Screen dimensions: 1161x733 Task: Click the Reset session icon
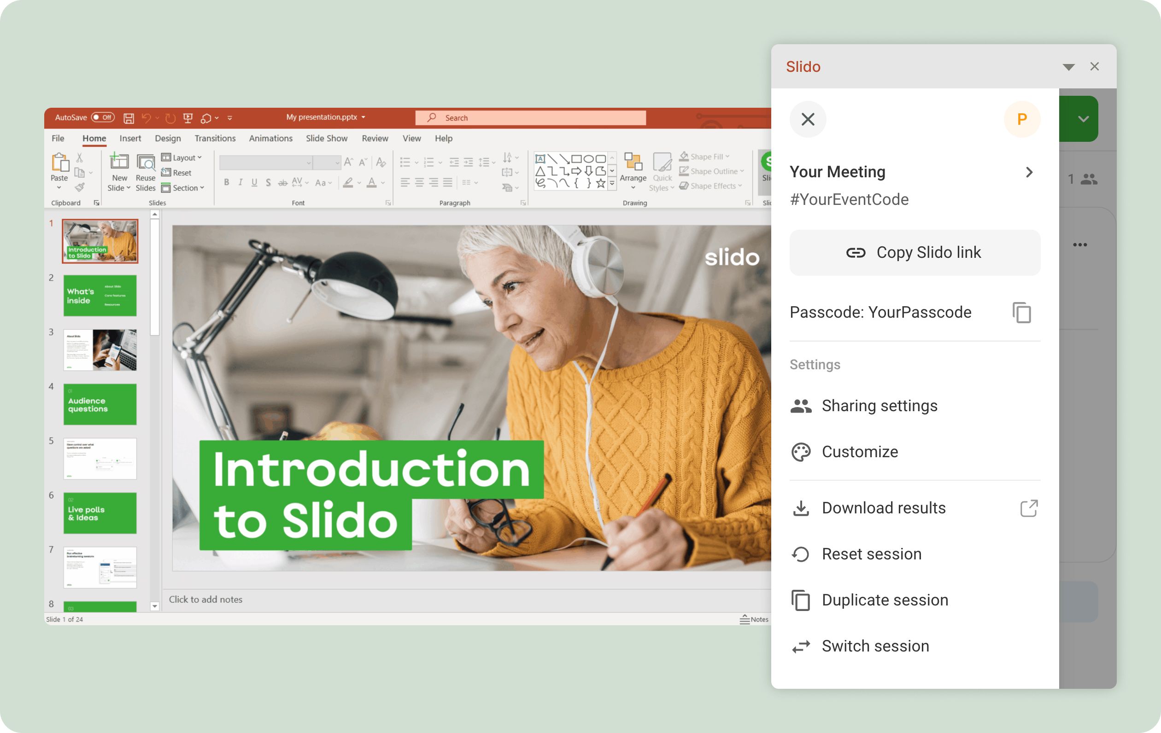click(800, 554)
